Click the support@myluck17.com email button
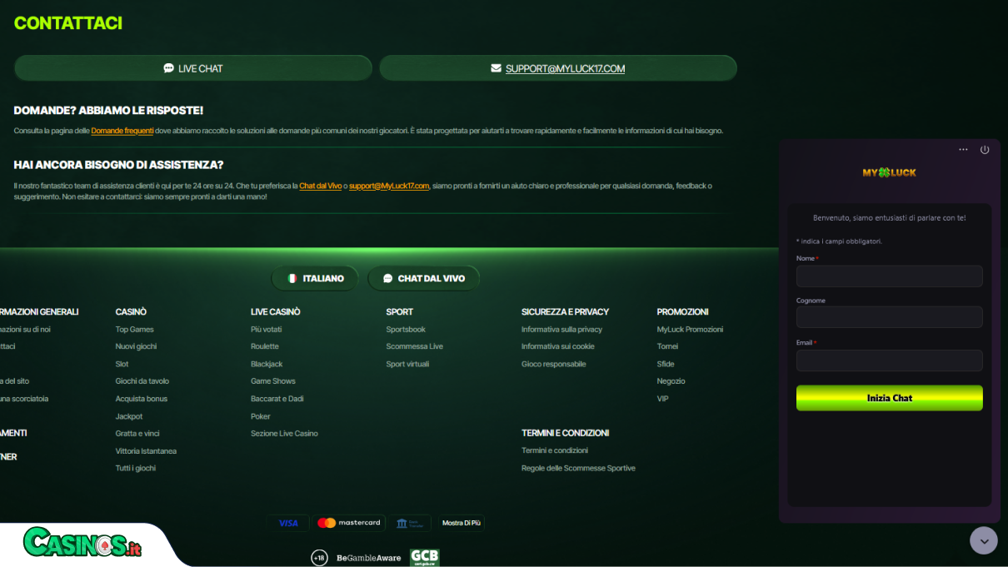 (558, 68)
